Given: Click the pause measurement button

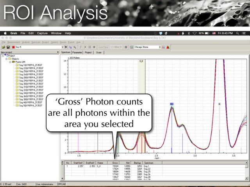Looking at the screenshot, I should tap(90, 47).
